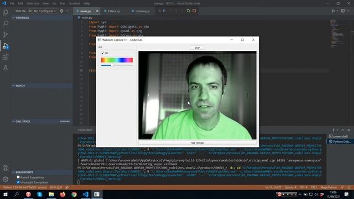
Task: Select the Python interpreter in the status bar
Action: click(25, 187)
